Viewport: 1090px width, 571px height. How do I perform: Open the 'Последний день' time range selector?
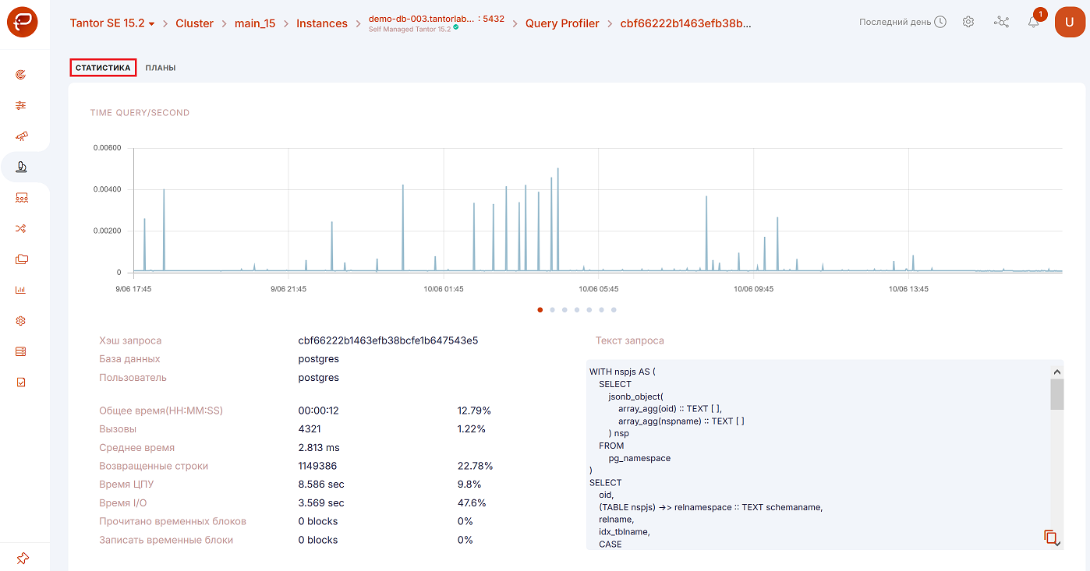[902, 23]
